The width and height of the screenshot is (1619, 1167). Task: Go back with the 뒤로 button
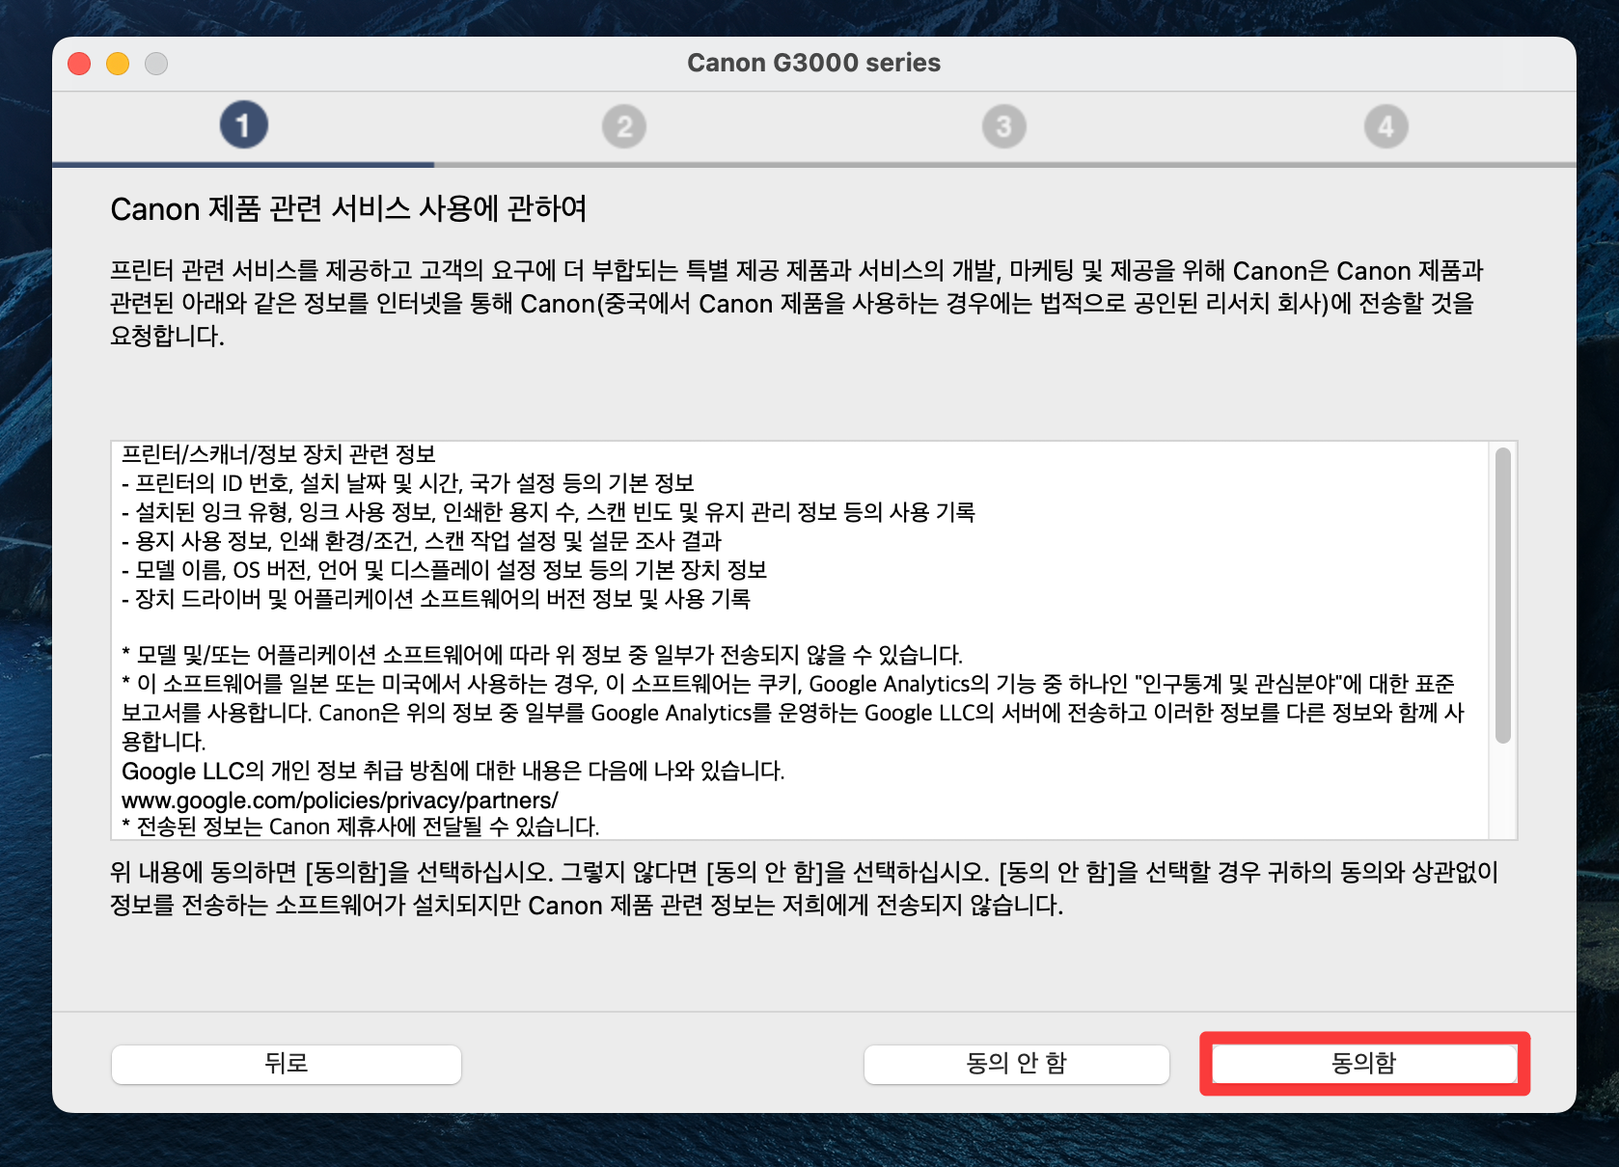(287, 1064)
